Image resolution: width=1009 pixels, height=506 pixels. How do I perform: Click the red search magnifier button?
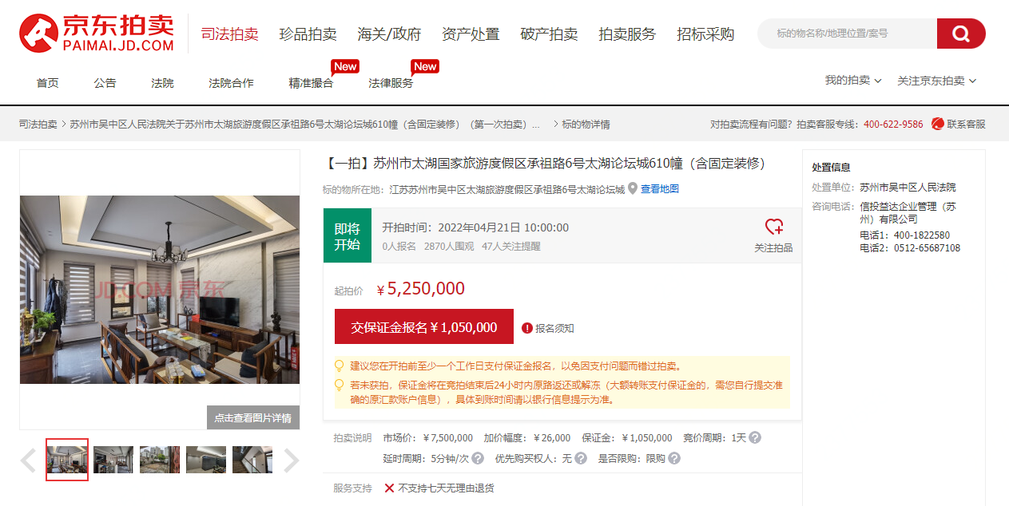point(961,34)
